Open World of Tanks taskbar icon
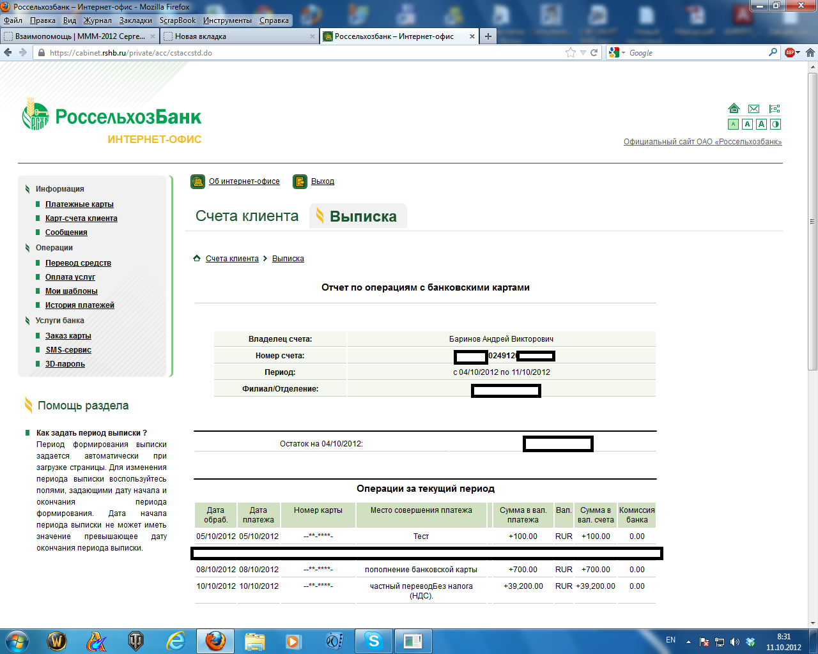 click(x=135, y=641)
